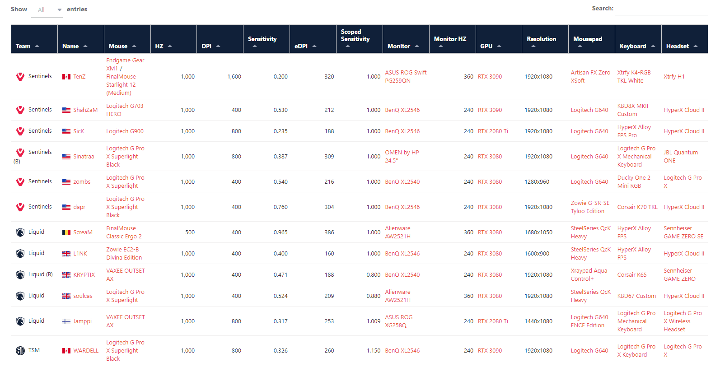Click US flag beside ShahZaM

click(66, 110)
